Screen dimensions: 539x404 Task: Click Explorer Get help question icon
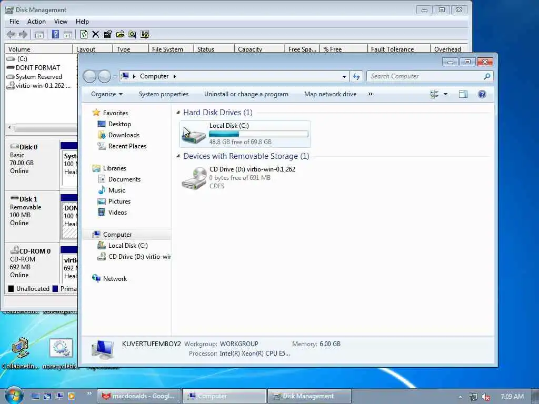pos(482,94)
